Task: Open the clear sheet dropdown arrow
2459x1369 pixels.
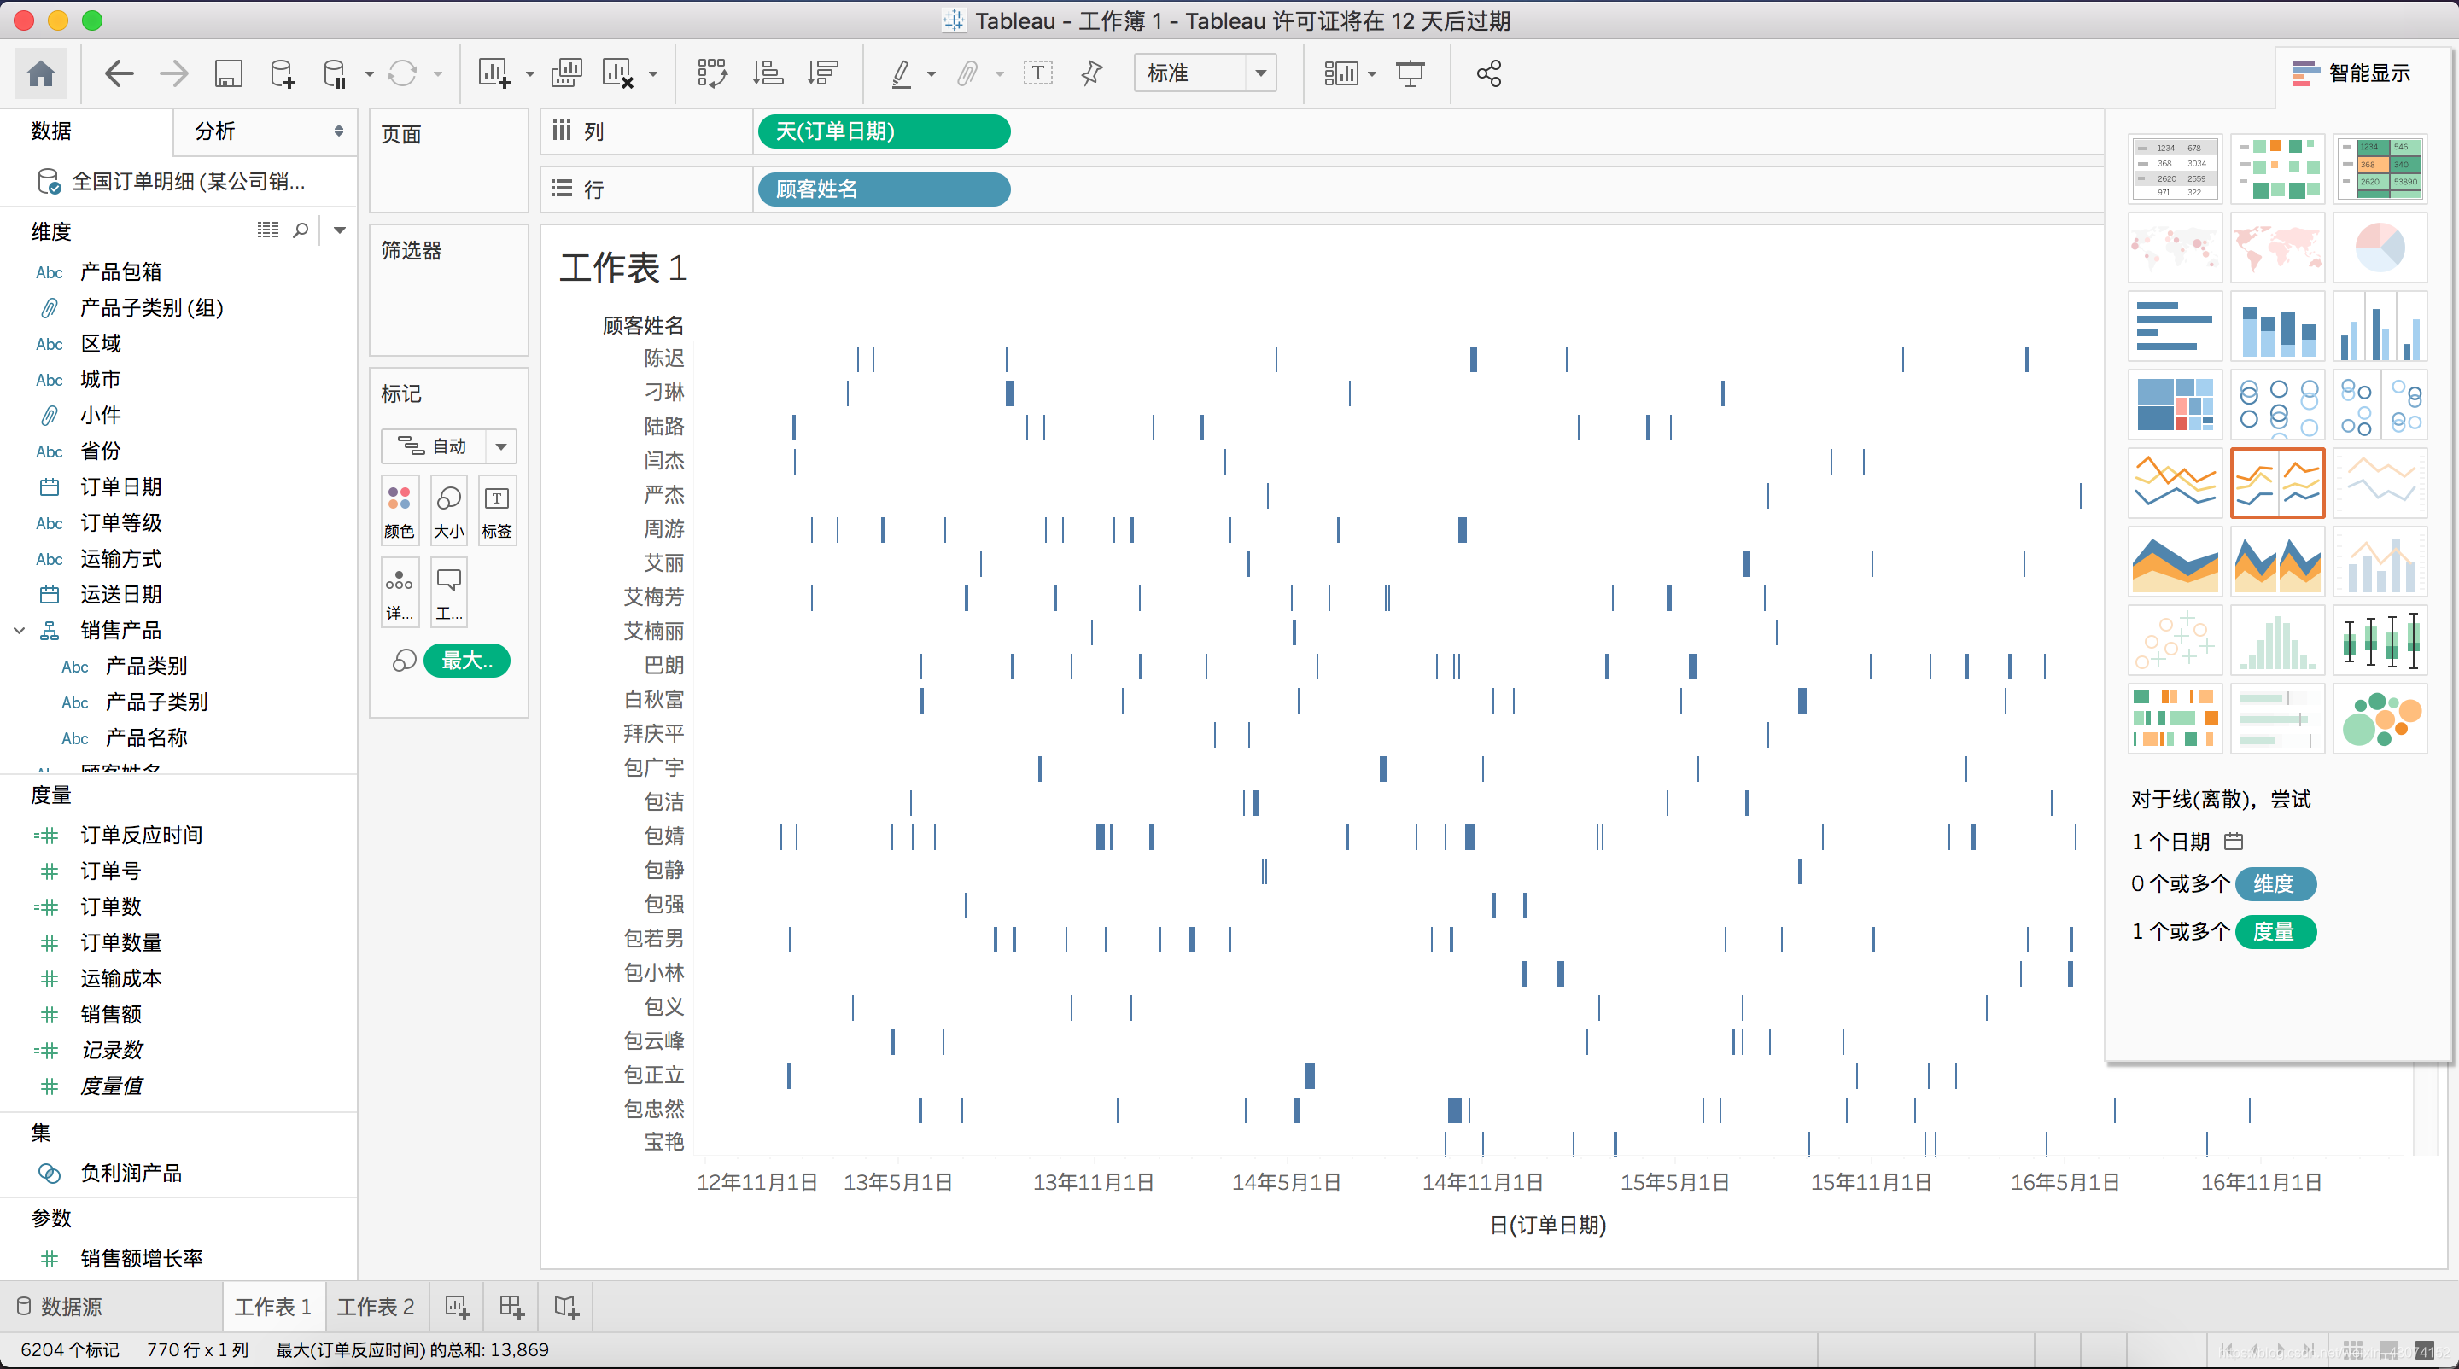Action: (653, 73)
